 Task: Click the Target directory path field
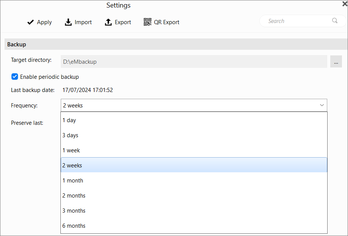[194, 61]
